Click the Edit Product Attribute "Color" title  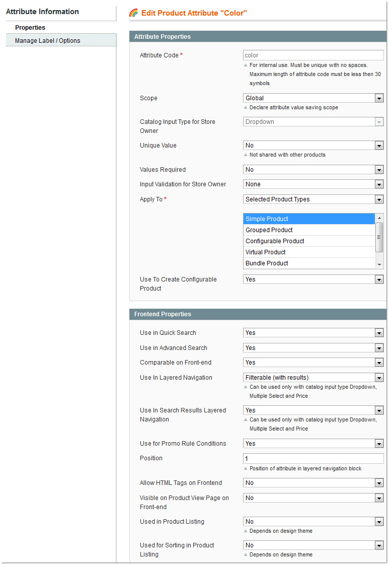click(x=194, y=13)
